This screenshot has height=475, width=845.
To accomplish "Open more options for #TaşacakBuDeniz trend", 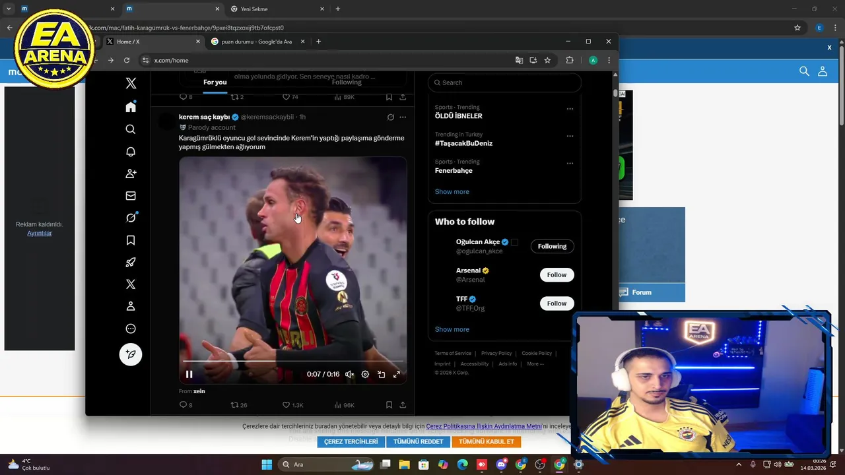I will pyautogui.click(x=570, y=136).
